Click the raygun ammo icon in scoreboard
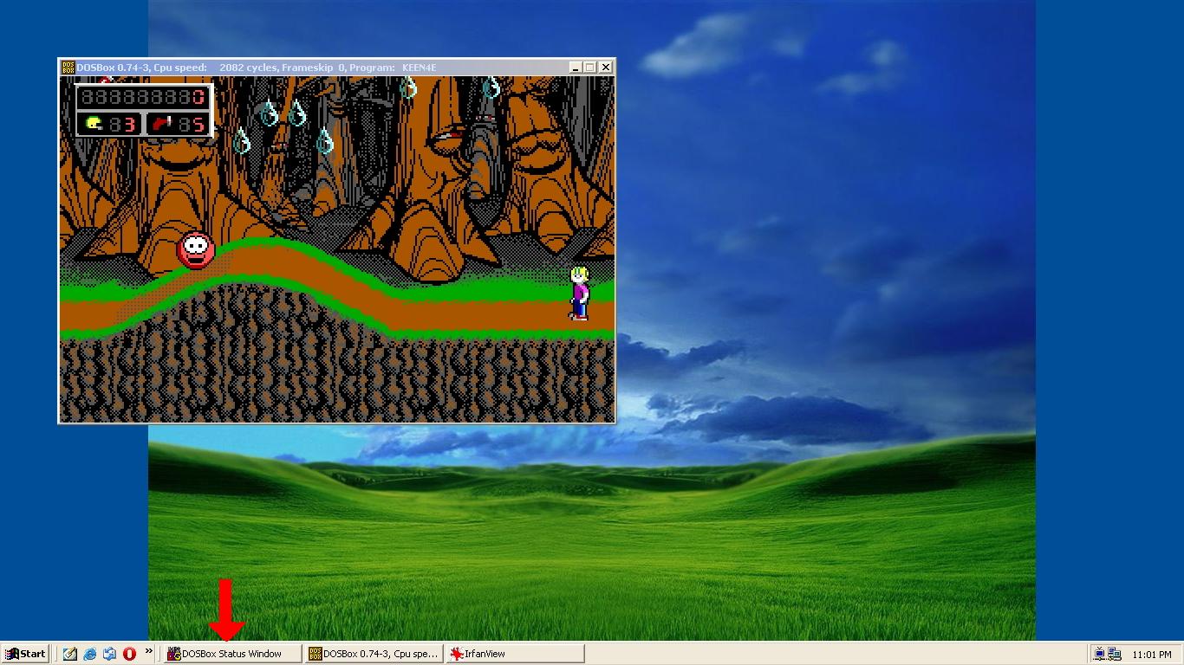 coord(162,125)
